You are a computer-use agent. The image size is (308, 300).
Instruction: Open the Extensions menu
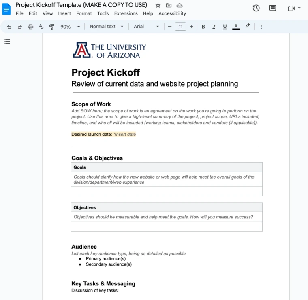point(126,13)
